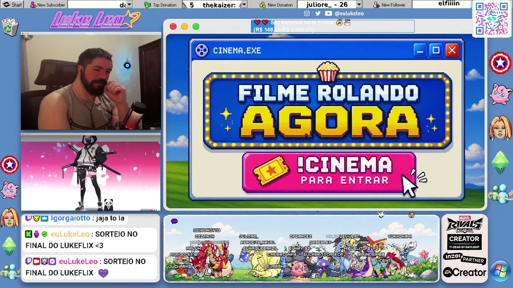Click the Jigglypuff icon on the right edge
The image size is (513, 288).
500,94
